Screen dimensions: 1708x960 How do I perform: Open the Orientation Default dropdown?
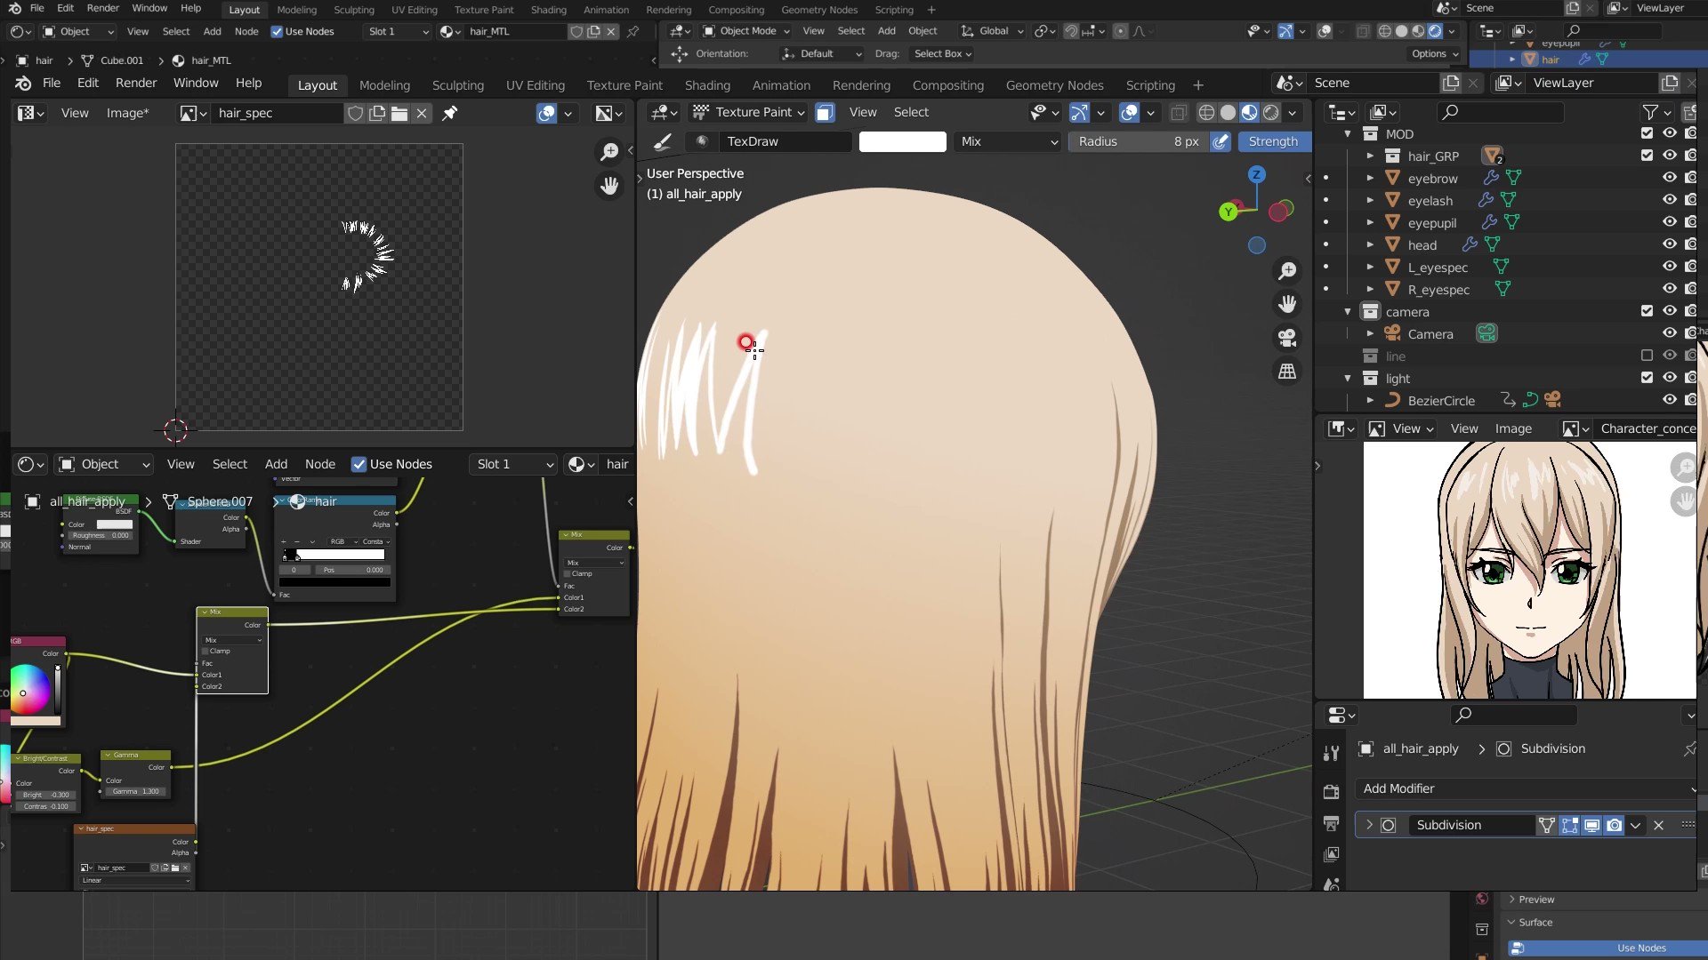[821, 53]
